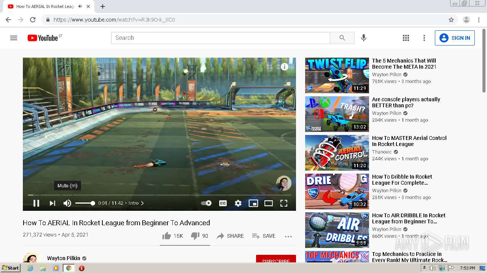This screenshot has width=487, height=273.
Task: Select the How To AERIAL tab
Action: click(48, 6)
